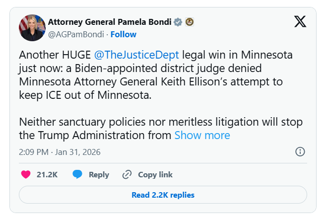Click the copy link chain icon
This screenshot has width=324, height=221.
pyautogui.click(x=127, y=174)
